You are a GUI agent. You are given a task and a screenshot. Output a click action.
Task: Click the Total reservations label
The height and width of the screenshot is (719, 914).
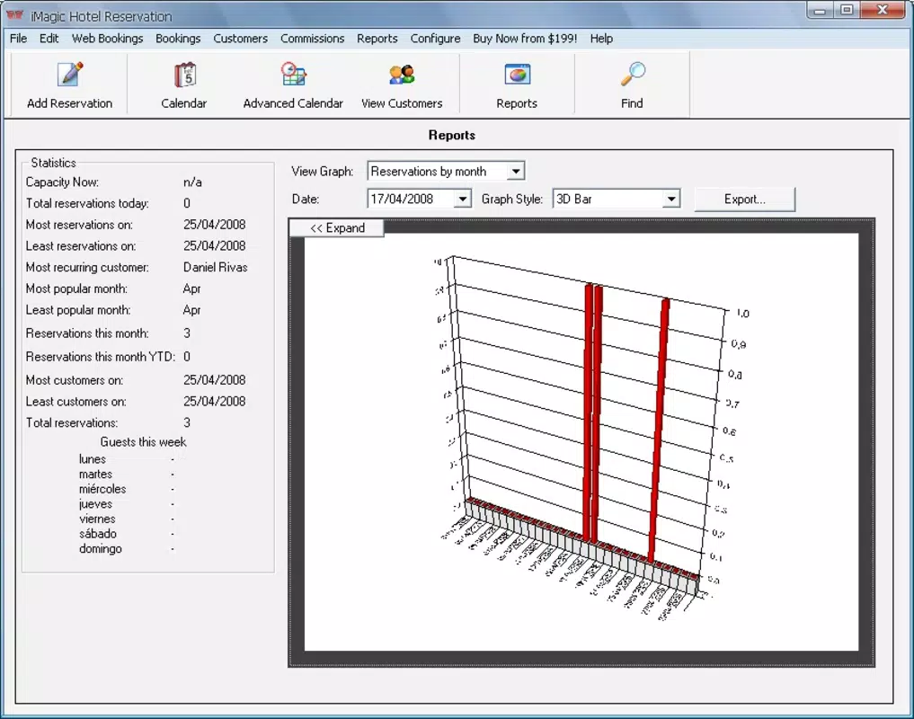point(72,422)
